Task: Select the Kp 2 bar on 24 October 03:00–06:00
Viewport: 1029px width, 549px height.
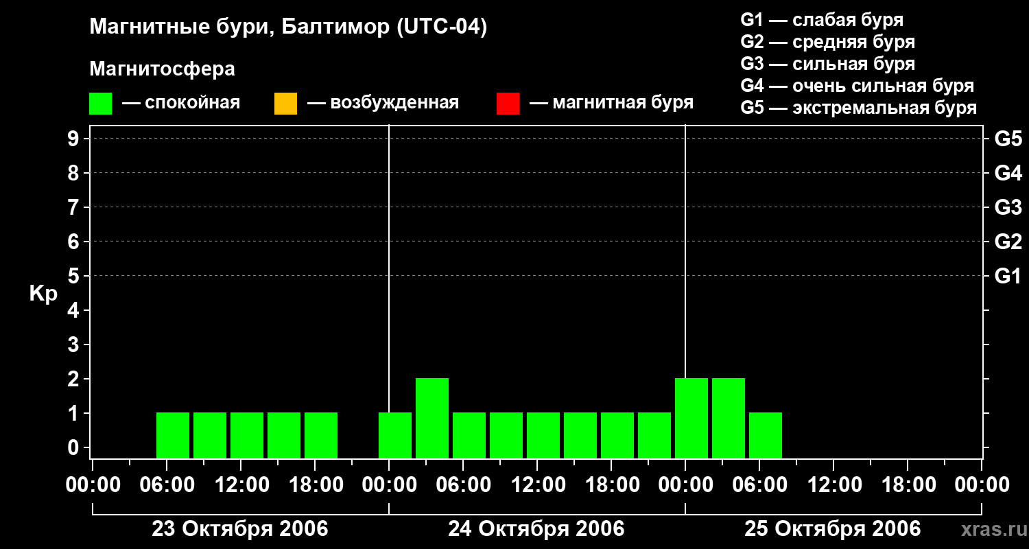Action: click(x=432, y=418)
